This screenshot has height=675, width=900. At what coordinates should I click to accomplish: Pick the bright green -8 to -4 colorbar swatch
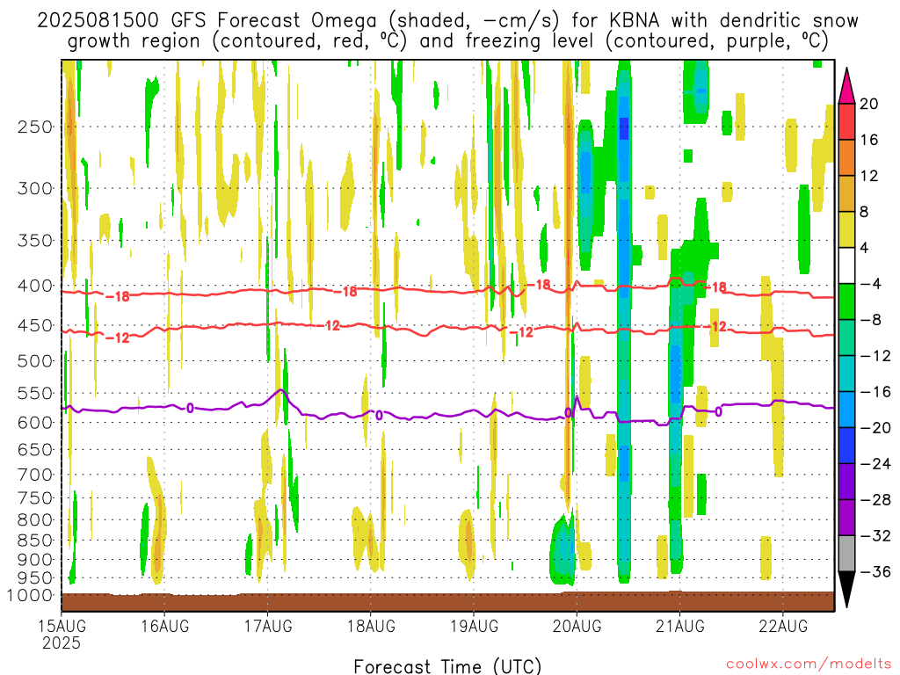(846, 302)
